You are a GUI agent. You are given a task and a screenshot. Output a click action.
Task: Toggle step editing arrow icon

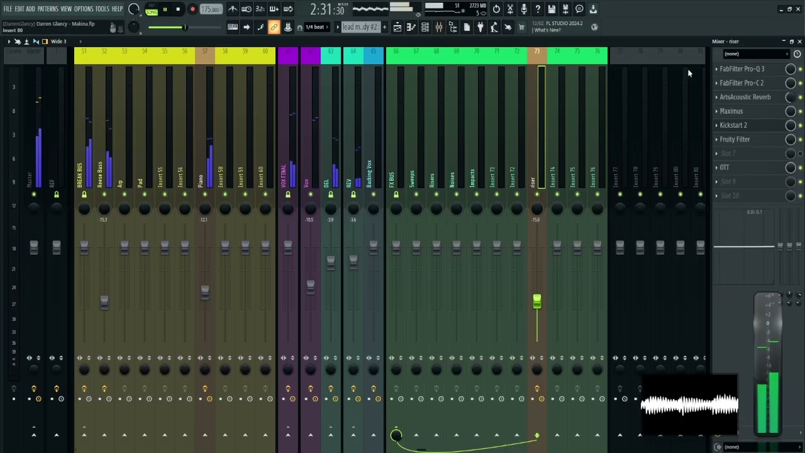pos(247,27)
